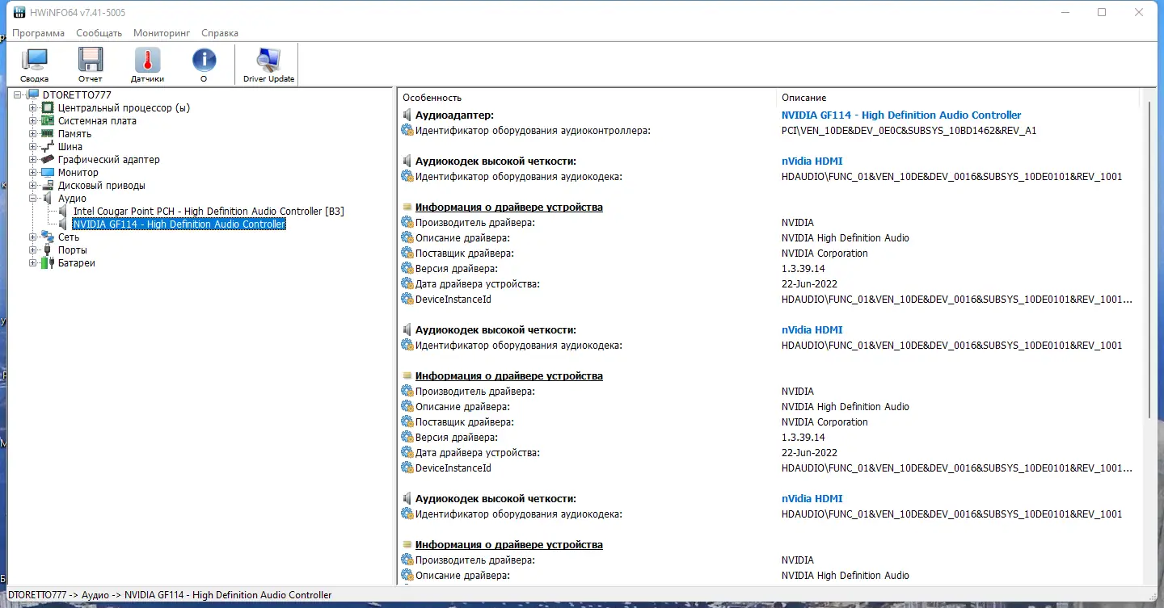This screenshot has height=608, width=1164.
Task: Click blue NVIDIA GF114 text in Описание column
Action: pos(901,115)
